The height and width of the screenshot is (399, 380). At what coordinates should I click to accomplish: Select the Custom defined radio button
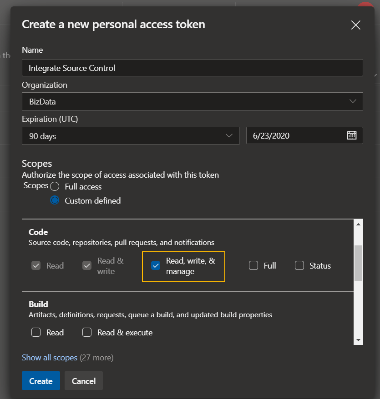(x=55, y=200)
